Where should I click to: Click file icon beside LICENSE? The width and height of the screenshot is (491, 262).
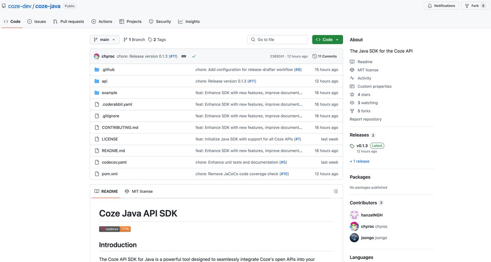pyautogui.click(x=97, y=139)
